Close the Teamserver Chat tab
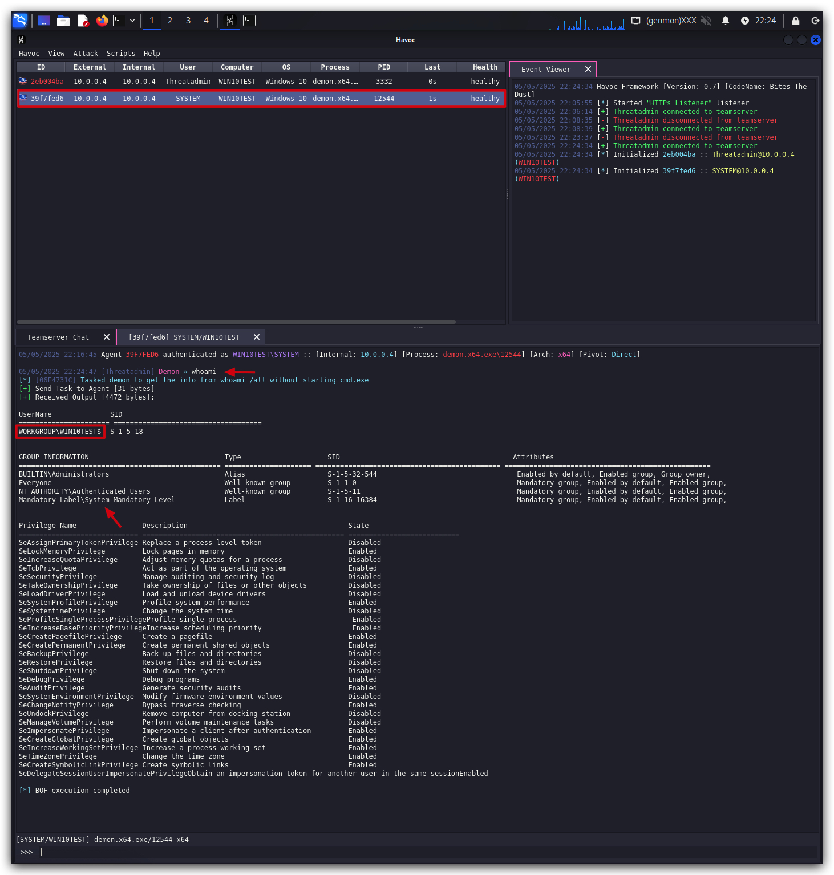The image size is (834, 875). (x=107, y=337)
